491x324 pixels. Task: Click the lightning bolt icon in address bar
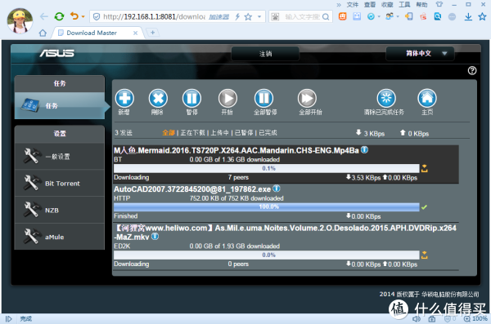click(x=237, y=16)
